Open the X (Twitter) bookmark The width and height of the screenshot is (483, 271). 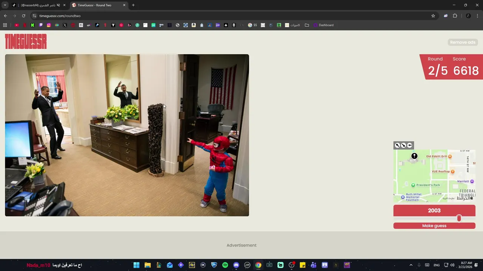point(65,25)
